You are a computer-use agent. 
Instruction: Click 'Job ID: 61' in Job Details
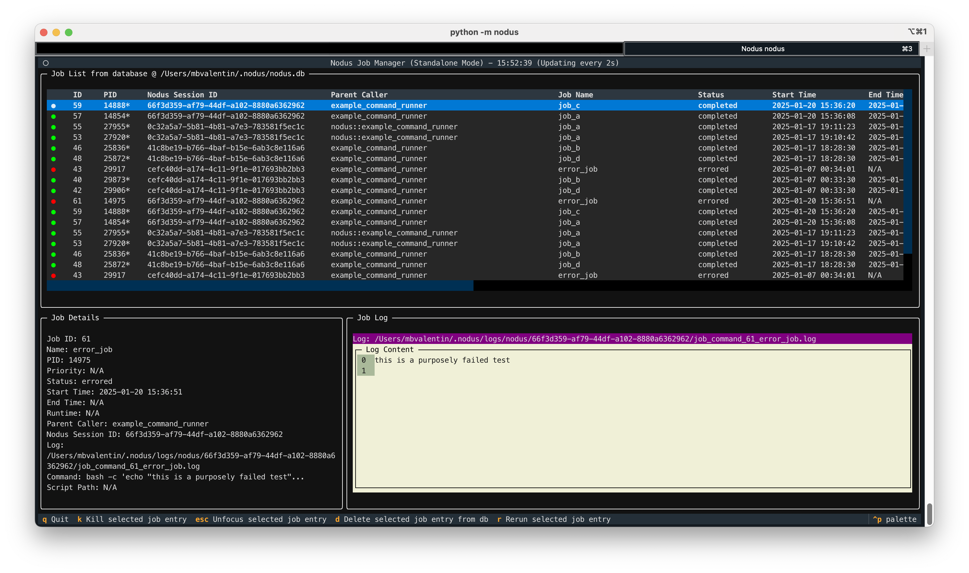(x=68, y=339)
